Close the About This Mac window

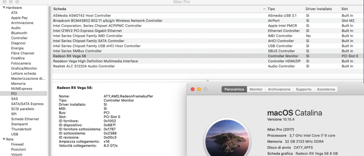tap(193, 89)
